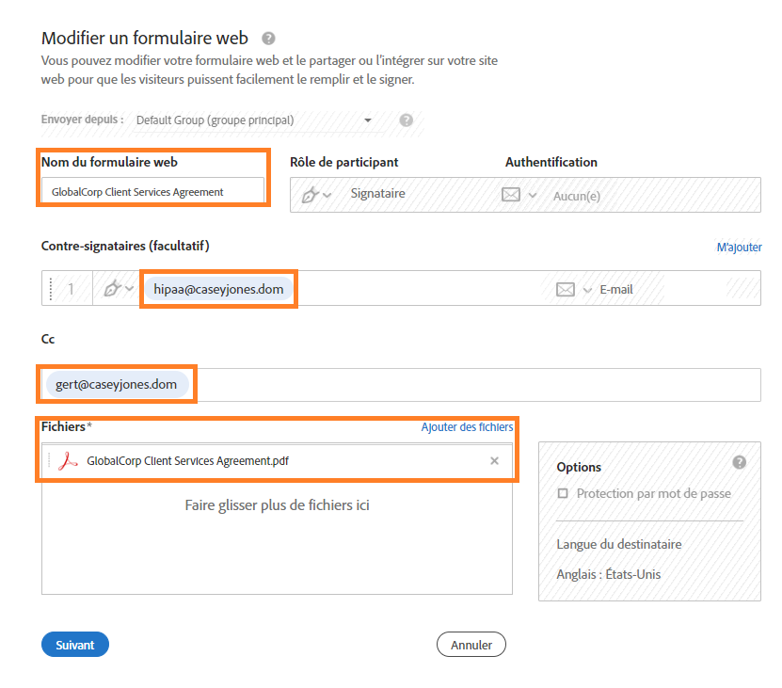Enable Protection par mot de passe

(566, 493)
